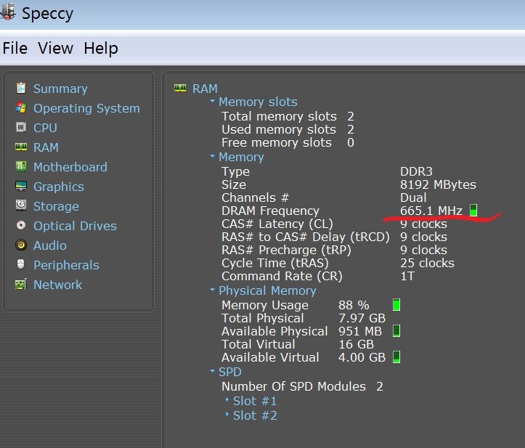Viewport: 525px width, 448px height.
Task: Open the File menu
Action: click(x=15, y=48)
